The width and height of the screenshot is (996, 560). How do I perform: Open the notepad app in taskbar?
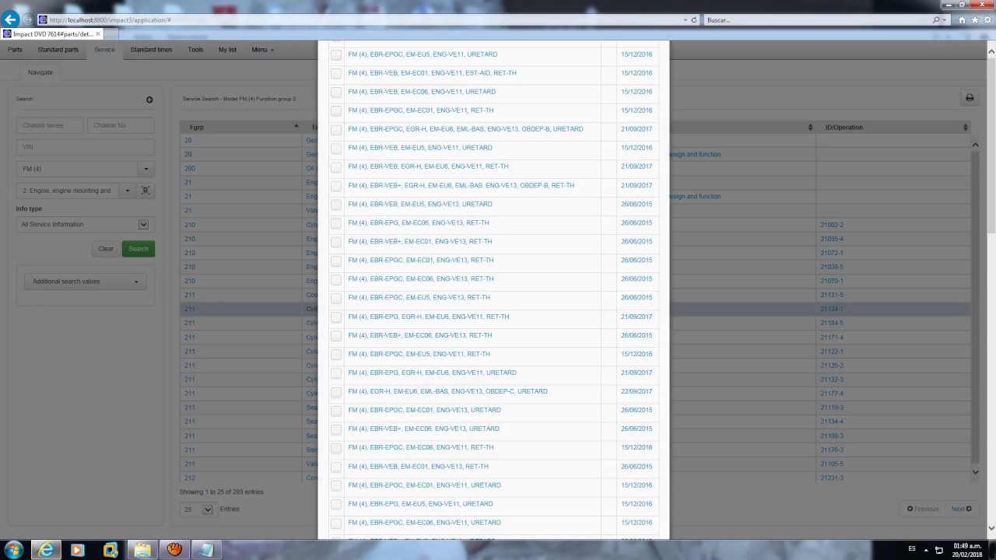(x=206, y=550)
